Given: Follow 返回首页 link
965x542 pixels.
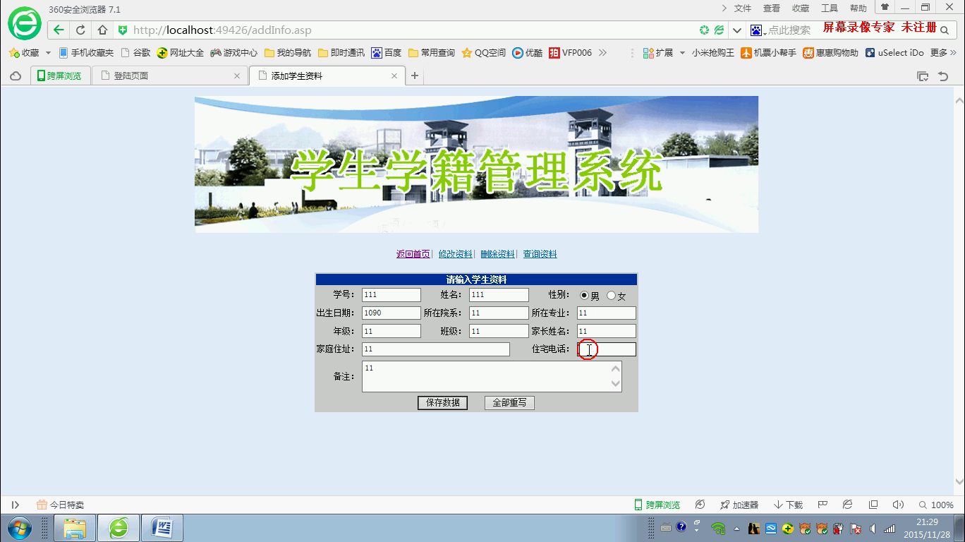Looking at the screenshot, I should [x=413, y=254].
